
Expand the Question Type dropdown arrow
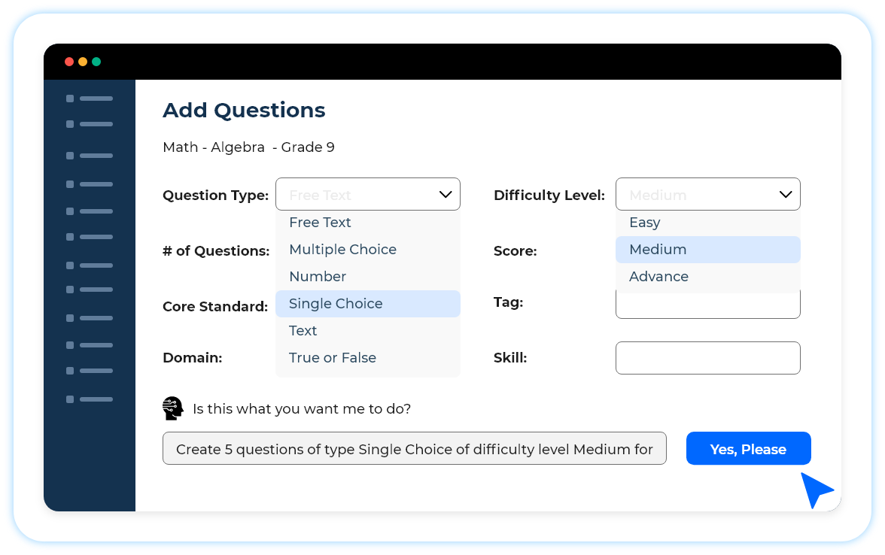click(x=445, y=195)
